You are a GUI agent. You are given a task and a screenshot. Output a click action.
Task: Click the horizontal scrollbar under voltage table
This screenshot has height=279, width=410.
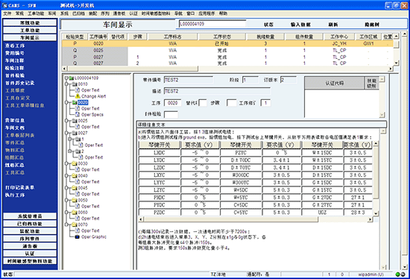coord(256,219)
